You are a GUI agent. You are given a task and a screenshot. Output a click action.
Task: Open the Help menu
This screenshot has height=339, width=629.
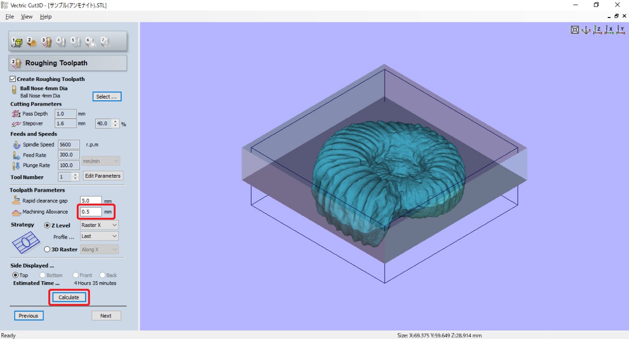click(45, 17)
